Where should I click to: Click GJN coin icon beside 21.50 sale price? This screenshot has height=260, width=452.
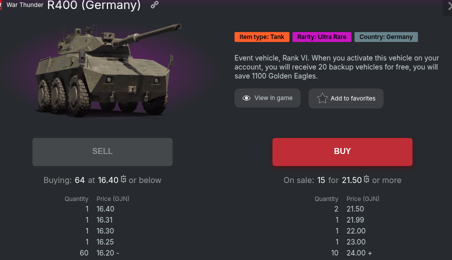point(366,179)
